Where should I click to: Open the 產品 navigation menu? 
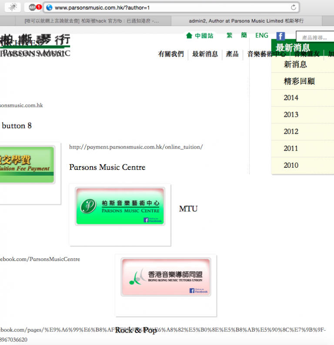pyautogui.click(x=232, y=54)
